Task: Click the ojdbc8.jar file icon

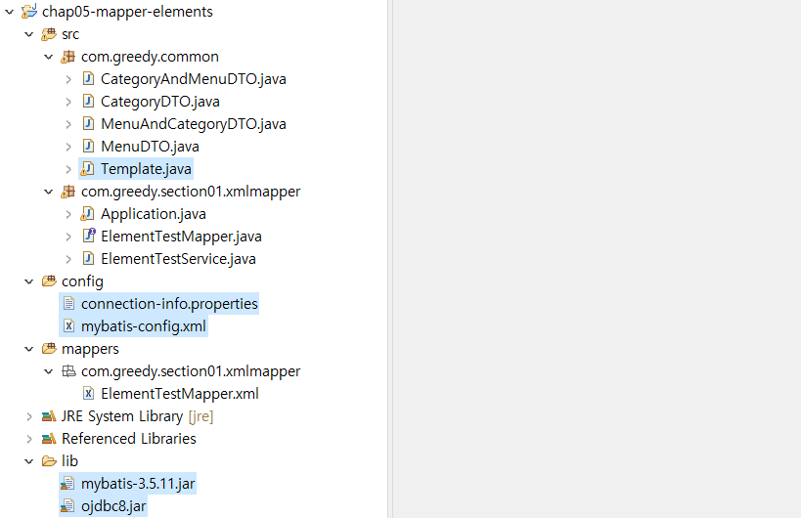Action: click(x=67, y=505)
